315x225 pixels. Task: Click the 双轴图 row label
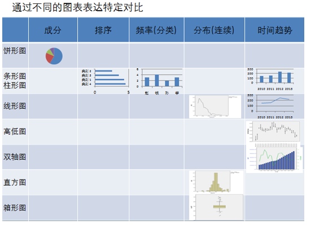pyautogui.click(x=15, y=157)
